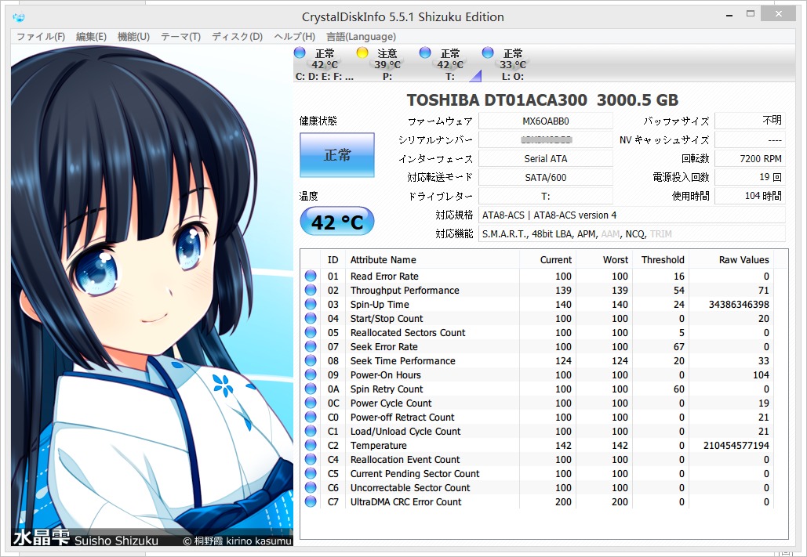This screenshot has height=557, width=807.
Task: Click the TOSHIBA DT01ACA300 drive title
Action: click(543, 99)
